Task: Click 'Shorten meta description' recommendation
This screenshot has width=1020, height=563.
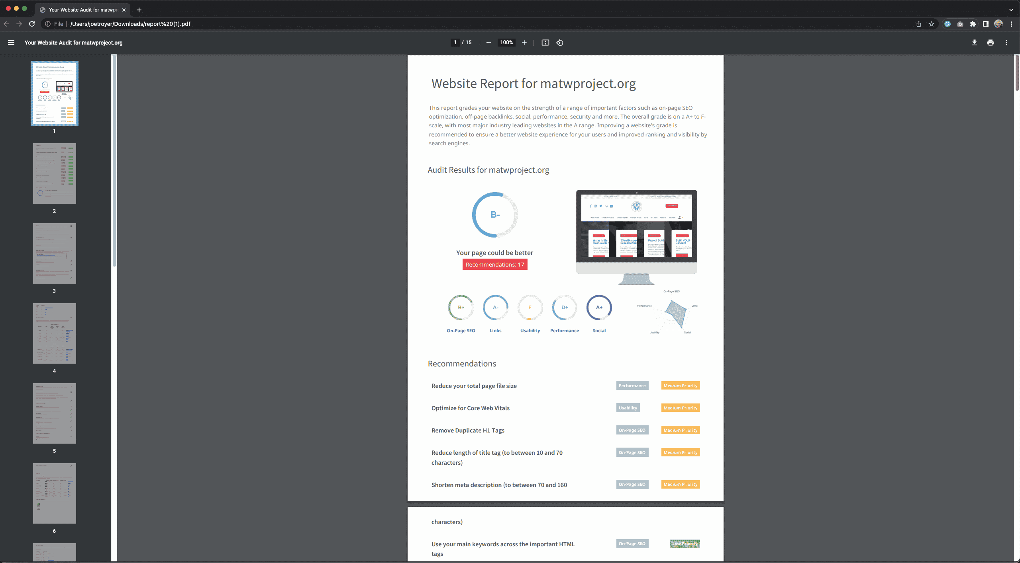Action: pyautogui.click(x=499, y=485)
